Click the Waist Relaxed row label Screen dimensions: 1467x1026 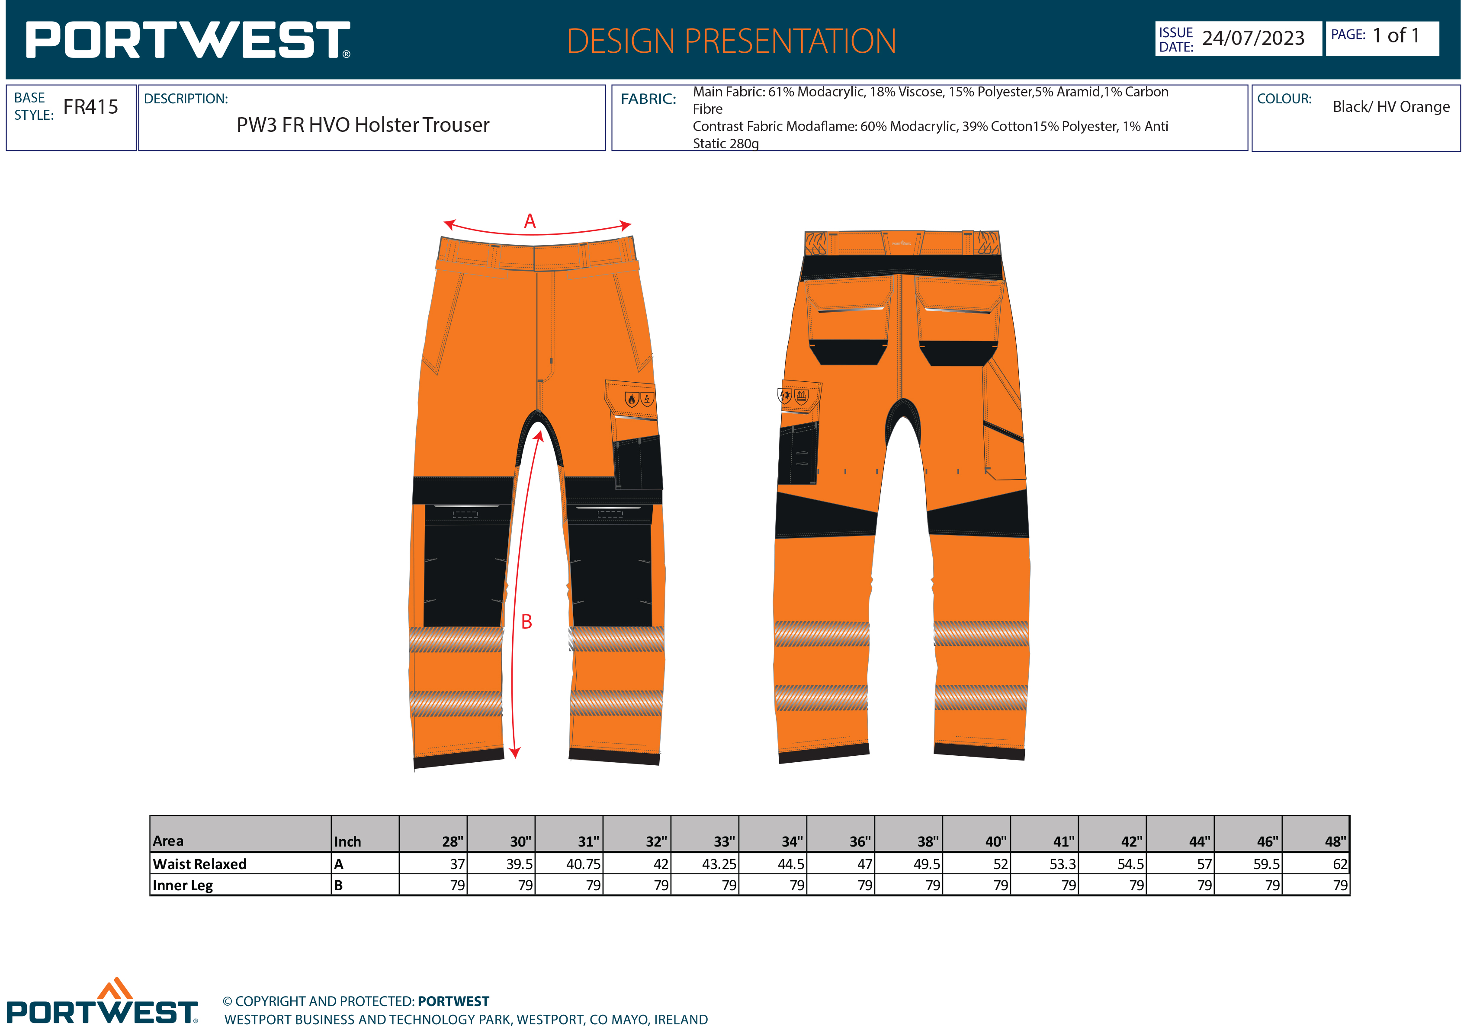coord(199,864)
